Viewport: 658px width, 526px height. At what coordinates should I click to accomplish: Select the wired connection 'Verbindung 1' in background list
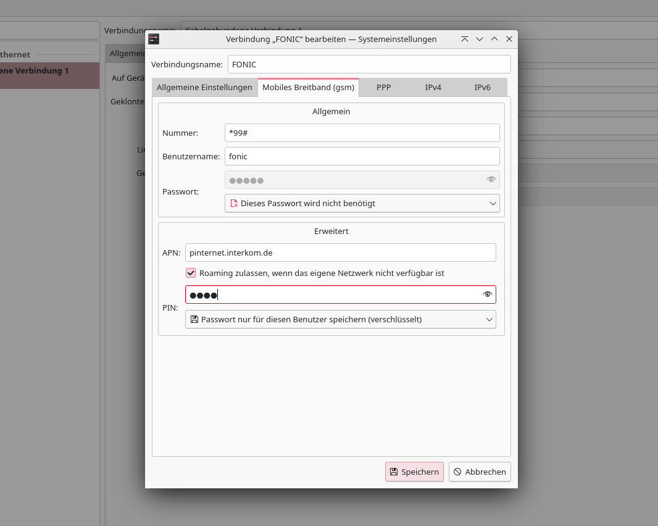click(49, 75)
